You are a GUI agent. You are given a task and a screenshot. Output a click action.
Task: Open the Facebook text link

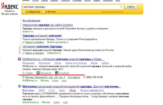[64, 73]
